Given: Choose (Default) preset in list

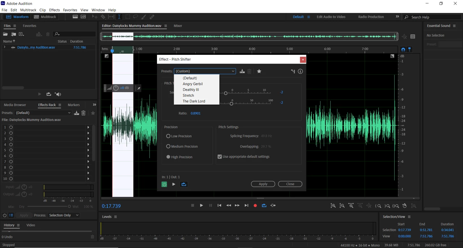Looking at the screenshot, I should pos(190,78).
